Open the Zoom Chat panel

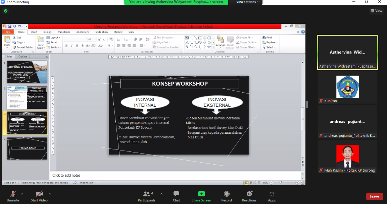[x=176, y=196]
